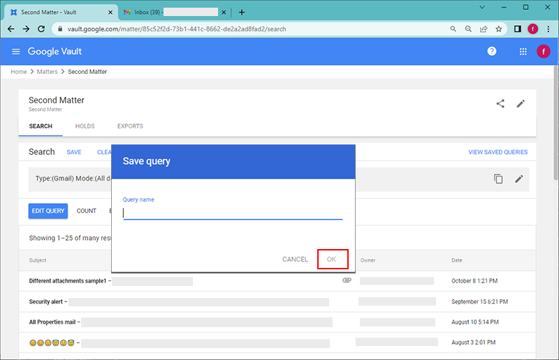This screenshot has height=360, width=559.
Task: Click the edit query pencil icon
Action: pos(519,179)
